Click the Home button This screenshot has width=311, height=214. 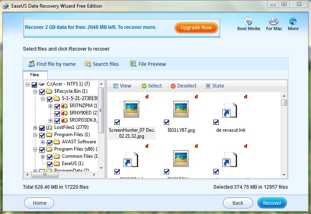click(x=39, y=203)
